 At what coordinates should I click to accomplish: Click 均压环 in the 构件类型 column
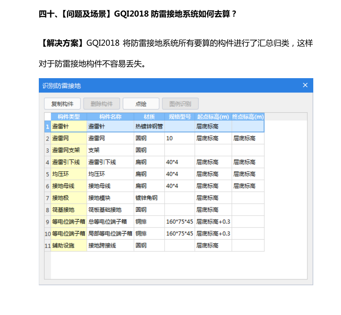pos(69,174)
